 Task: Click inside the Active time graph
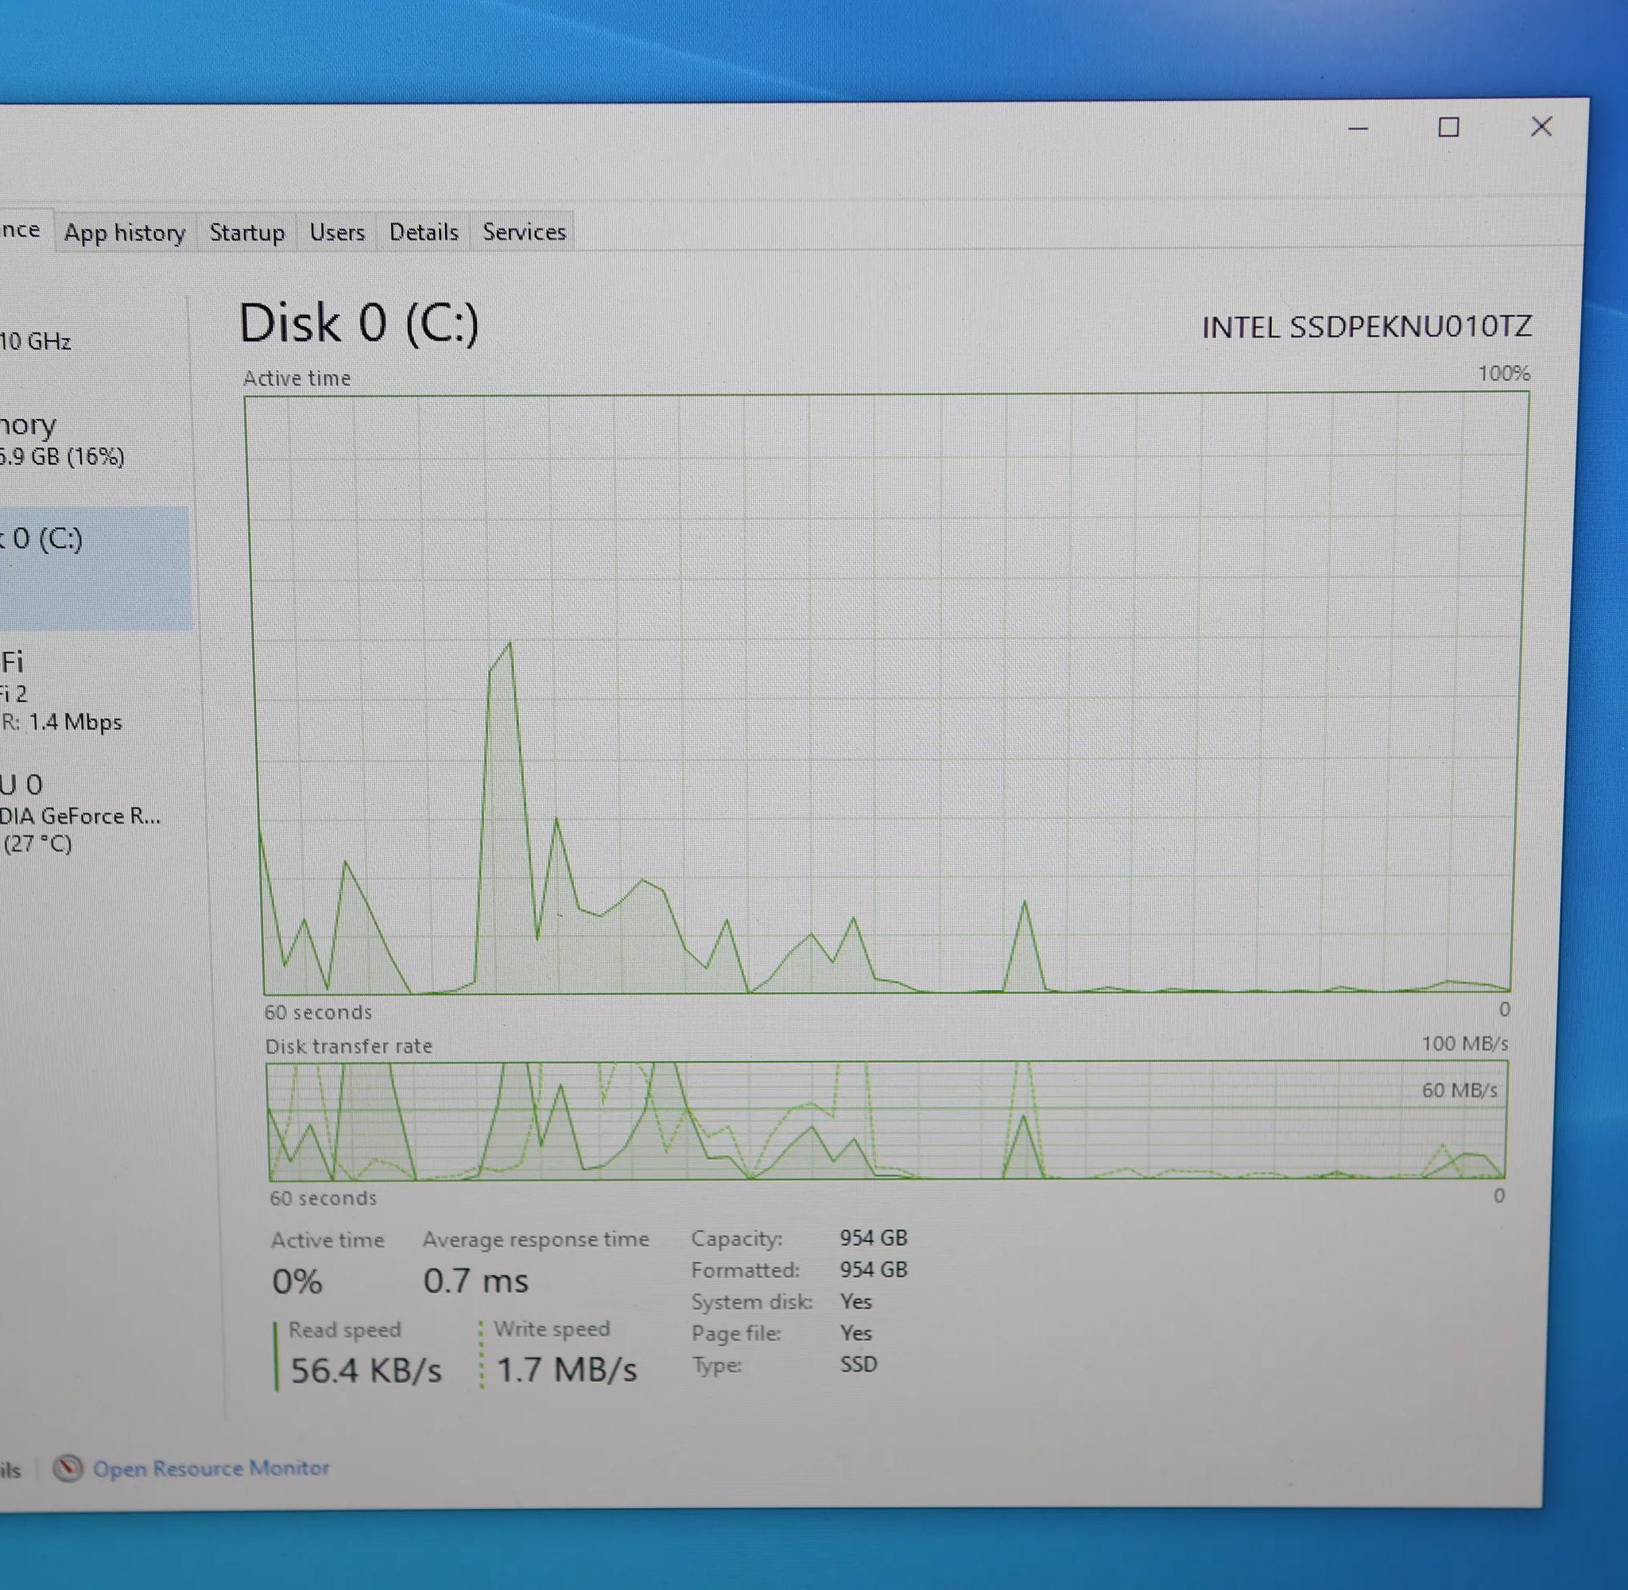885,693
